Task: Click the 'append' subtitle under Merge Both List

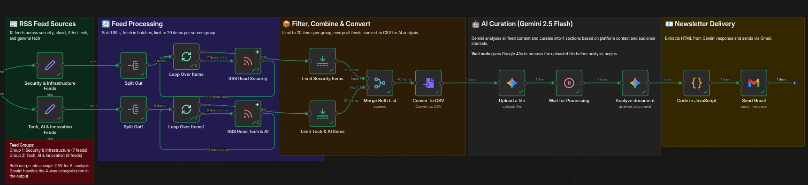Action: pos(380,106)
